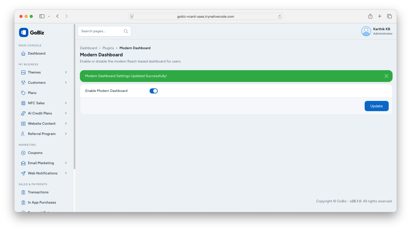
Task: Click the Update button
Action: pyautogui.click(x=376, y=106)
